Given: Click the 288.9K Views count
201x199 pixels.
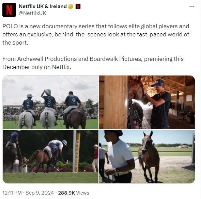Looking at the screenshot, I should point(74,193).
